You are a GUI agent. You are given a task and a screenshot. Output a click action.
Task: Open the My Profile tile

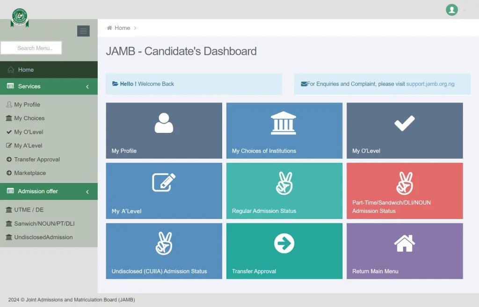click(x=163, y=130)
